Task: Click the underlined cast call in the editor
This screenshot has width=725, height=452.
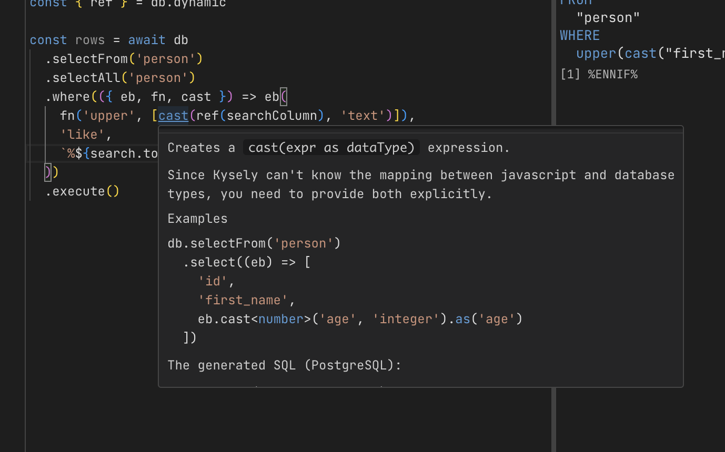Action: [173, 116]
